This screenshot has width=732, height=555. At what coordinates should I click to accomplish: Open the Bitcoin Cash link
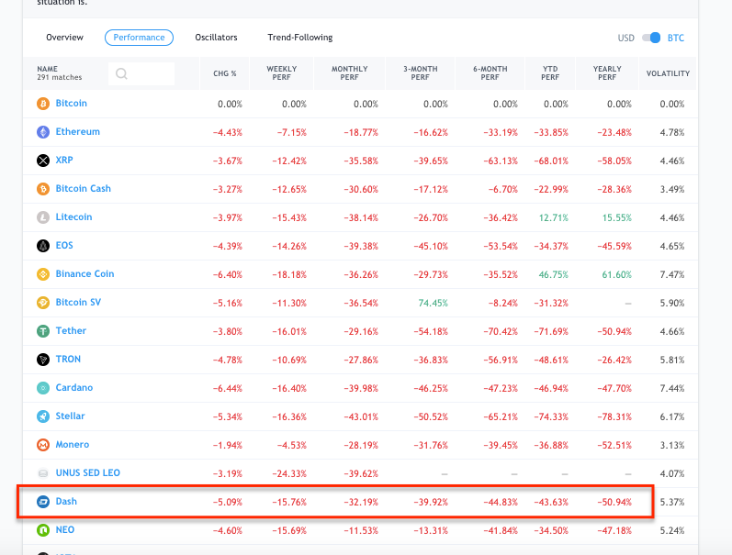coord(83,188)
